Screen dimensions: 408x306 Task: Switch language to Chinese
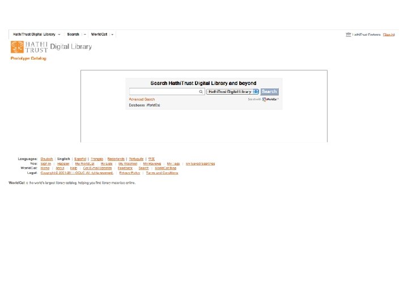pyautogui.click(x=151, y=159)
